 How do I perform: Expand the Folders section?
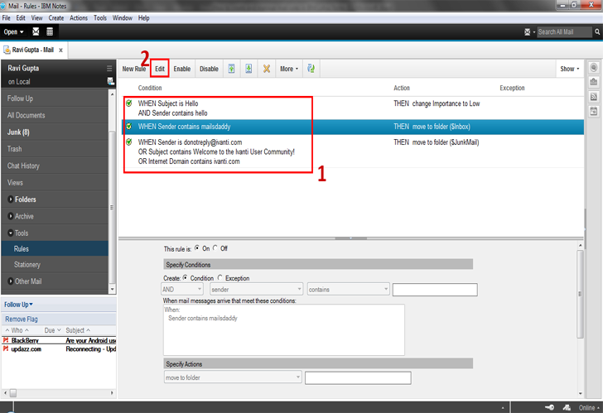[x=11, y=199]
